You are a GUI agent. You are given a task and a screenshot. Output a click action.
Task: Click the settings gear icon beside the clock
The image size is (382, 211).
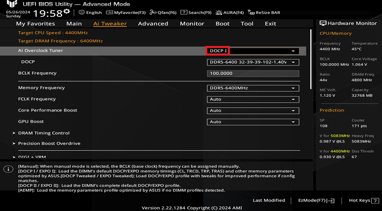coord(66,11)
